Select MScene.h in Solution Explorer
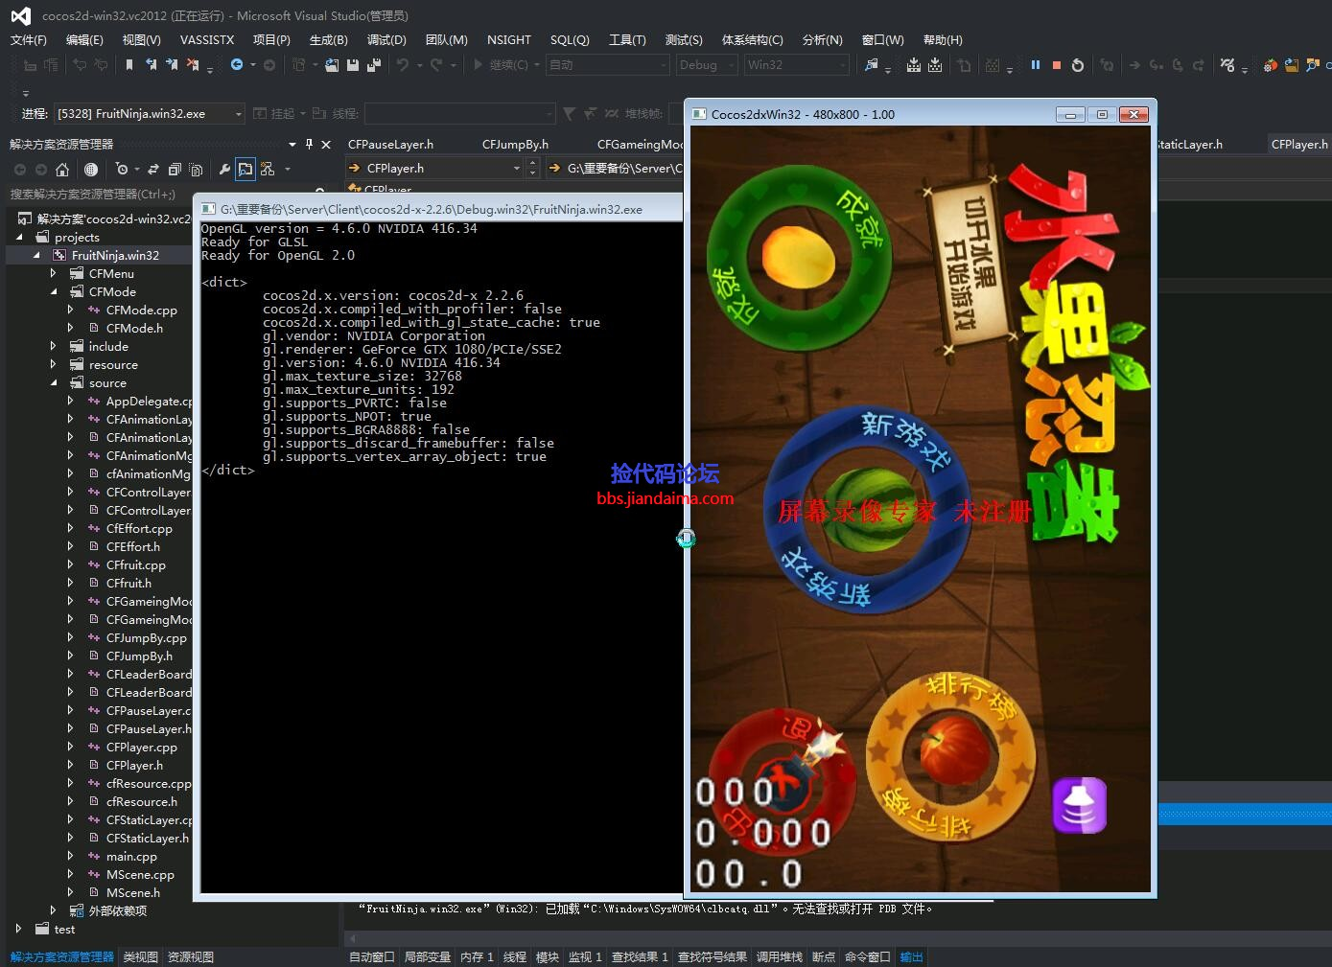 (x=133, y=893)
